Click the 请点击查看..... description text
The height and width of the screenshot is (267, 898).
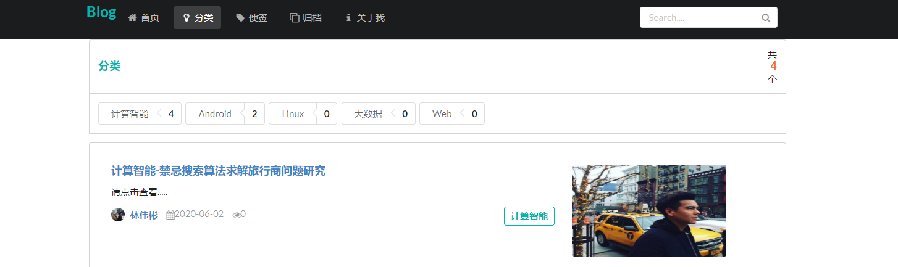pyautogui.click(x=140, y=192)
